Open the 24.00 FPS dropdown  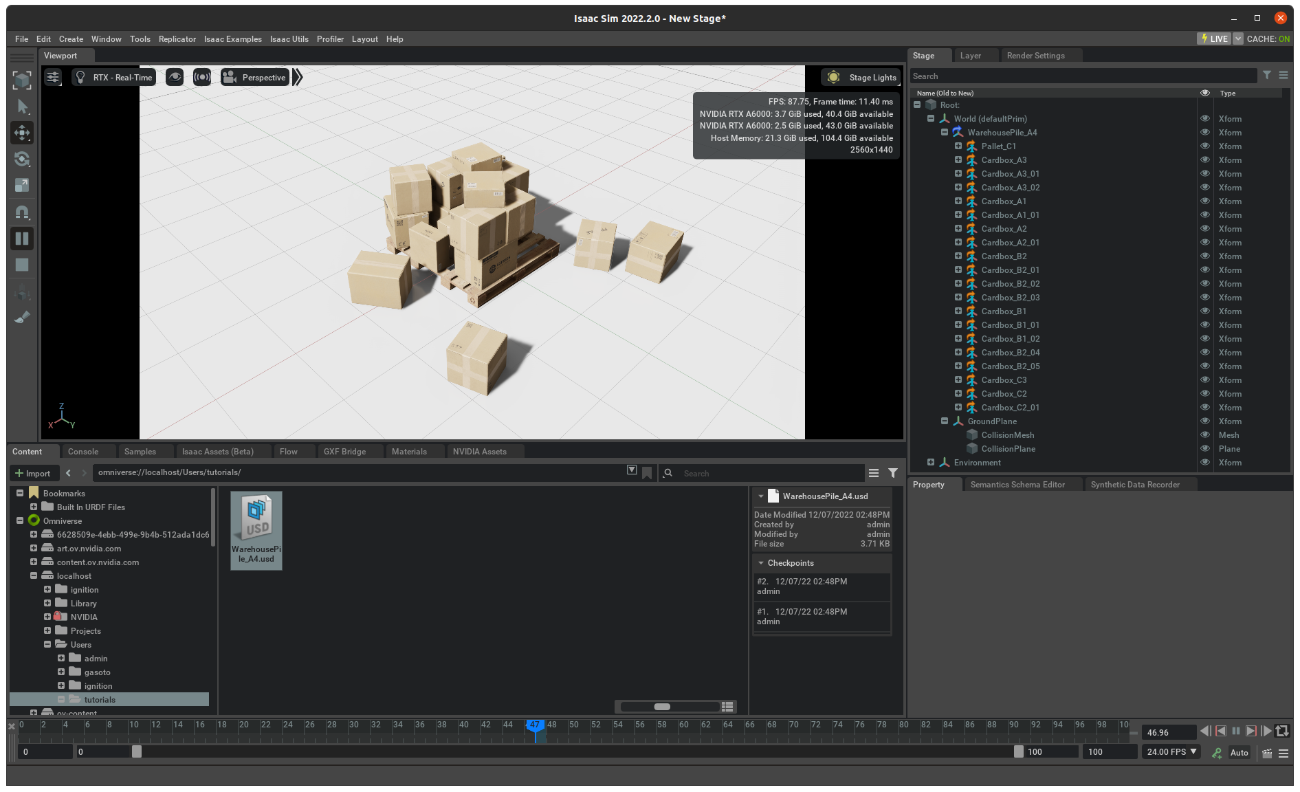click(1171, 752)
